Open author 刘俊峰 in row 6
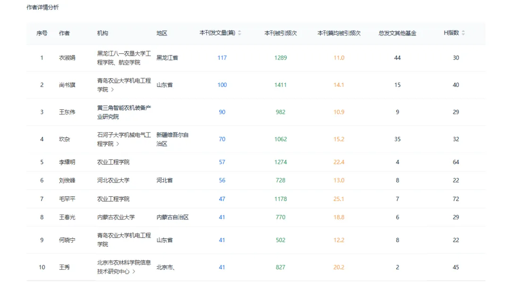This screenshot has width=510, height=293. pyautogui.click(x=67, y=180)
